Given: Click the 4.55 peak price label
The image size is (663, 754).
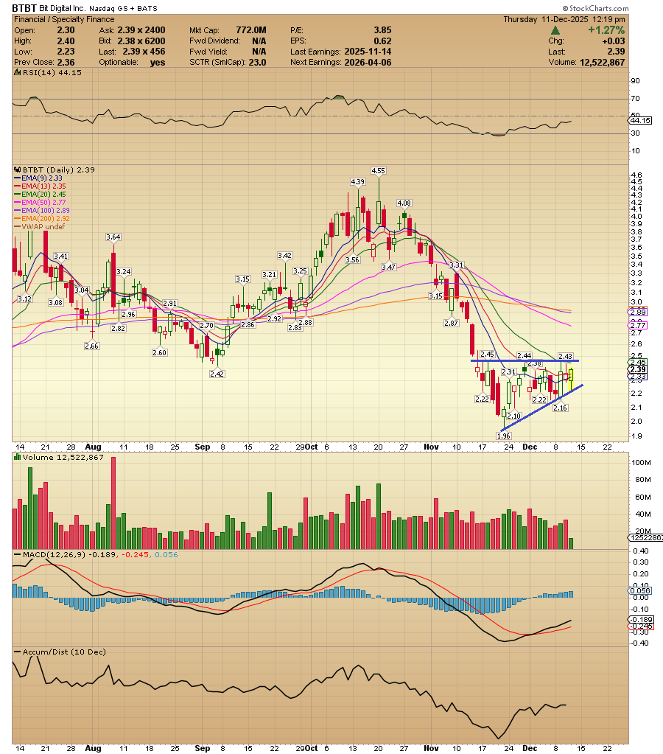Looking at the screenshot, I should coord(379,171).
